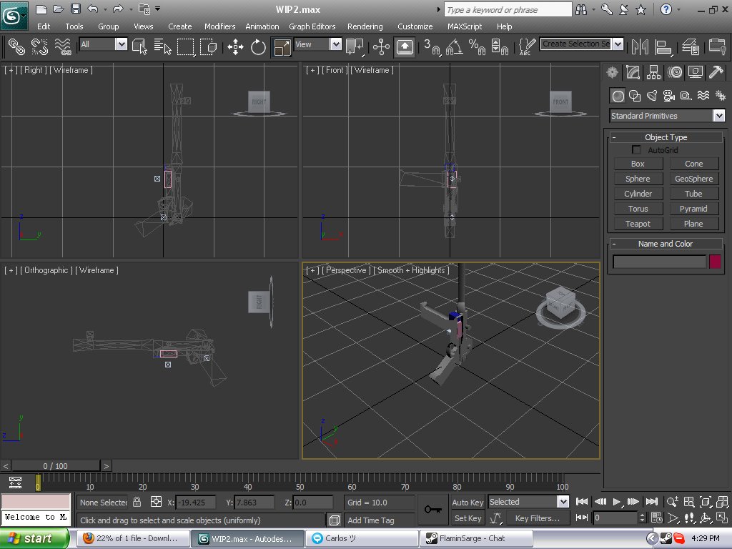Image resolution: width=732 pixels, height=549 pixels.
Task: Toggle the selection lock padlock
Action: coord(137,503)
